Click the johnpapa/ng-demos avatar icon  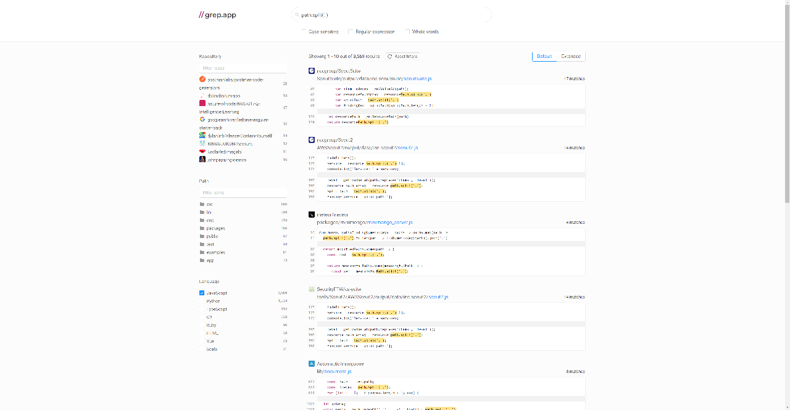tap(202, 158)
